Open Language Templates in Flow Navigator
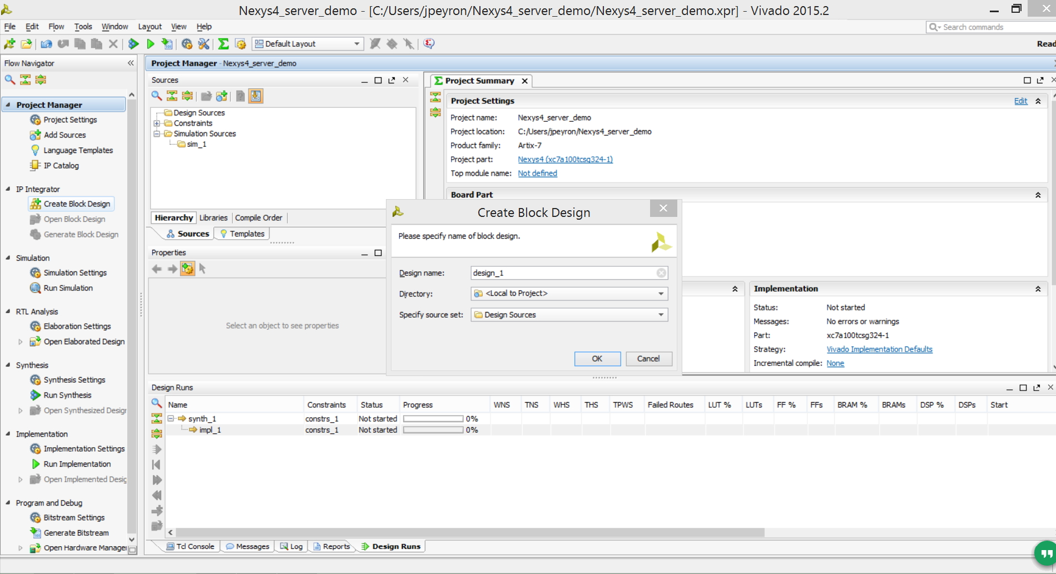Image resolution: width=1056 pixels, height=574 pixels. click(x=71, y=150)
